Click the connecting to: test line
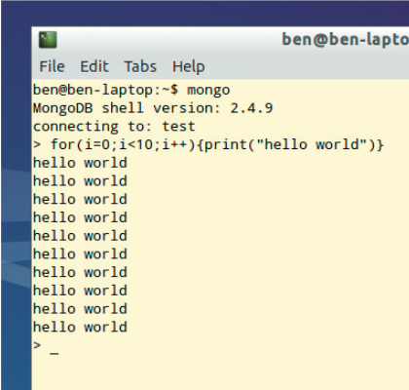409x390 pixels. tap(114, 127)
